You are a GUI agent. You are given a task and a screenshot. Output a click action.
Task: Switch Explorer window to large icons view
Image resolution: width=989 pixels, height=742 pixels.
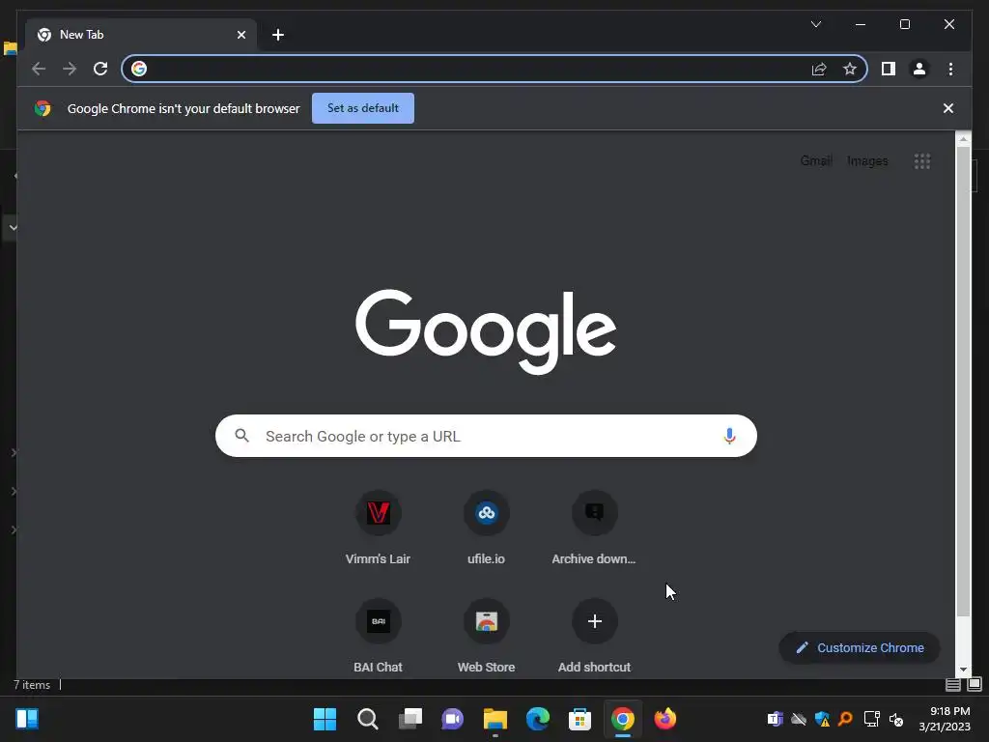pyautogui.click(x=975, y=685)
